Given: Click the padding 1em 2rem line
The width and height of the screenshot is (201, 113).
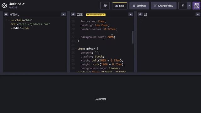Looking at the screenshot, I should tap(95, 25).
